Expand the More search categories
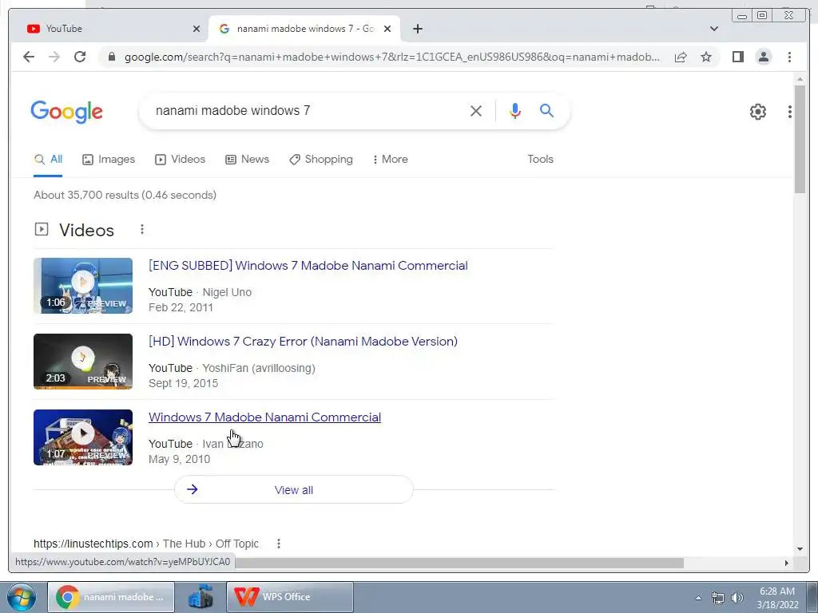This screenshot has height=613, width=818. [x=390, y=160]
